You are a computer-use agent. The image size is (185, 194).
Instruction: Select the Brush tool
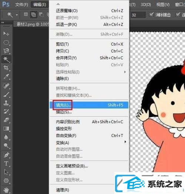(6, 94)
